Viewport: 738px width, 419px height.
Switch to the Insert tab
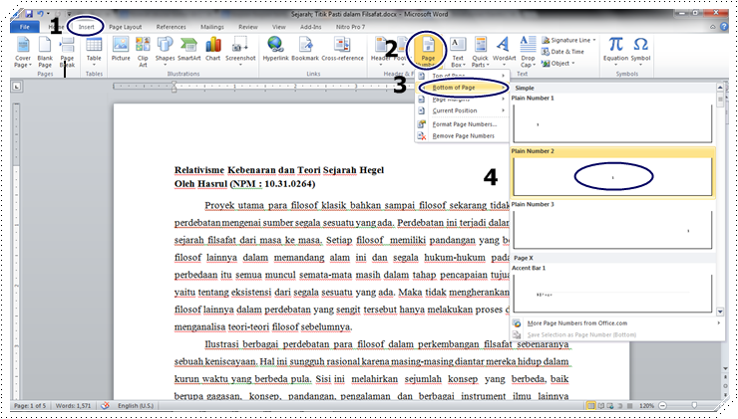(x=86, y=27)
